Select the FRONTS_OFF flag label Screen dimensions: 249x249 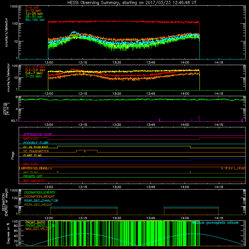(33, 176)
